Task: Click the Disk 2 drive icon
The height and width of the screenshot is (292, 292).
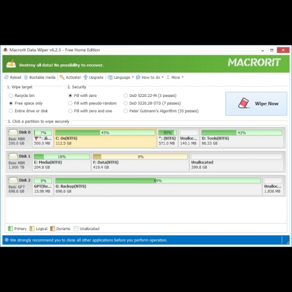Action: [13, 180]
